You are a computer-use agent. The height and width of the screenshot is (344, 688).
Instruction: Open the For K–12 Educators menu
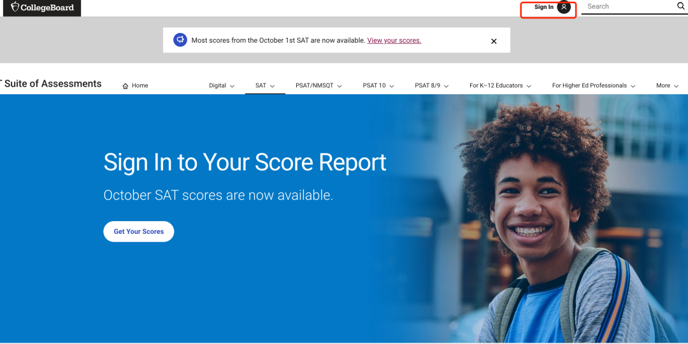496,85
